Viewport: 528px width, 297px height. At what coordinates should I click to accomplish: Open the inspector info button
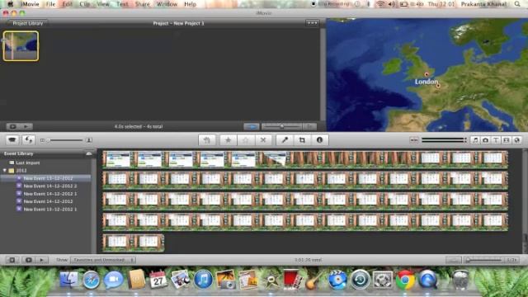(319, 140)
